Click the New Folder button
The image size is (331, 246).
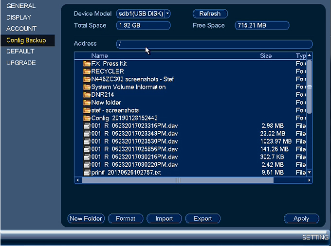(x=86, y=218)
